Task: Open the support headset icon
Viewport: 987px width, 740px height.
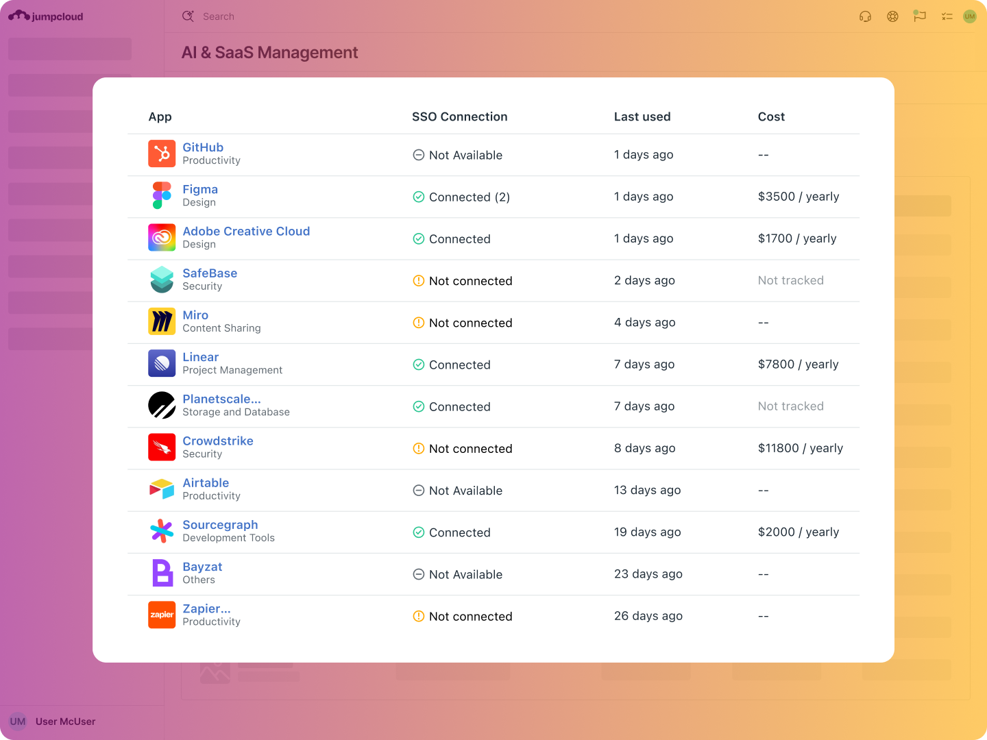Action: (x=865, y=16)
